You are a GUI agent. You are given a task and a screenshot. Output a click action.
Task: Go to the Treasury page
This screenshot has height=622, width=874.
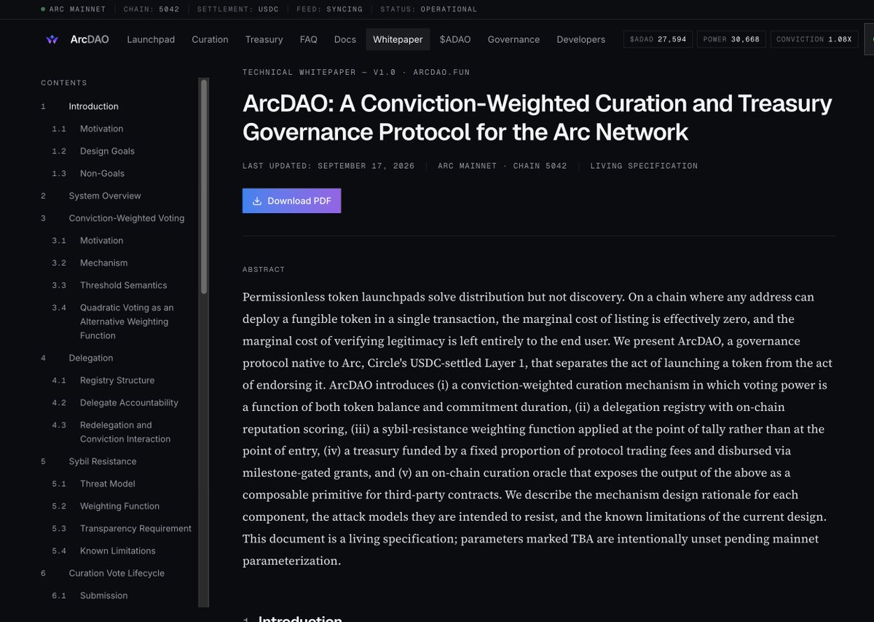[264, 39]
